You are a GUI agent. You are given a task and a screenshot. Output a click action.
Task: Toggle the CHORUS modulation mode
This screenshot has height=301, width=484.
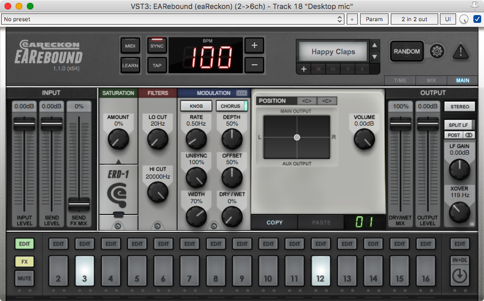232,106
